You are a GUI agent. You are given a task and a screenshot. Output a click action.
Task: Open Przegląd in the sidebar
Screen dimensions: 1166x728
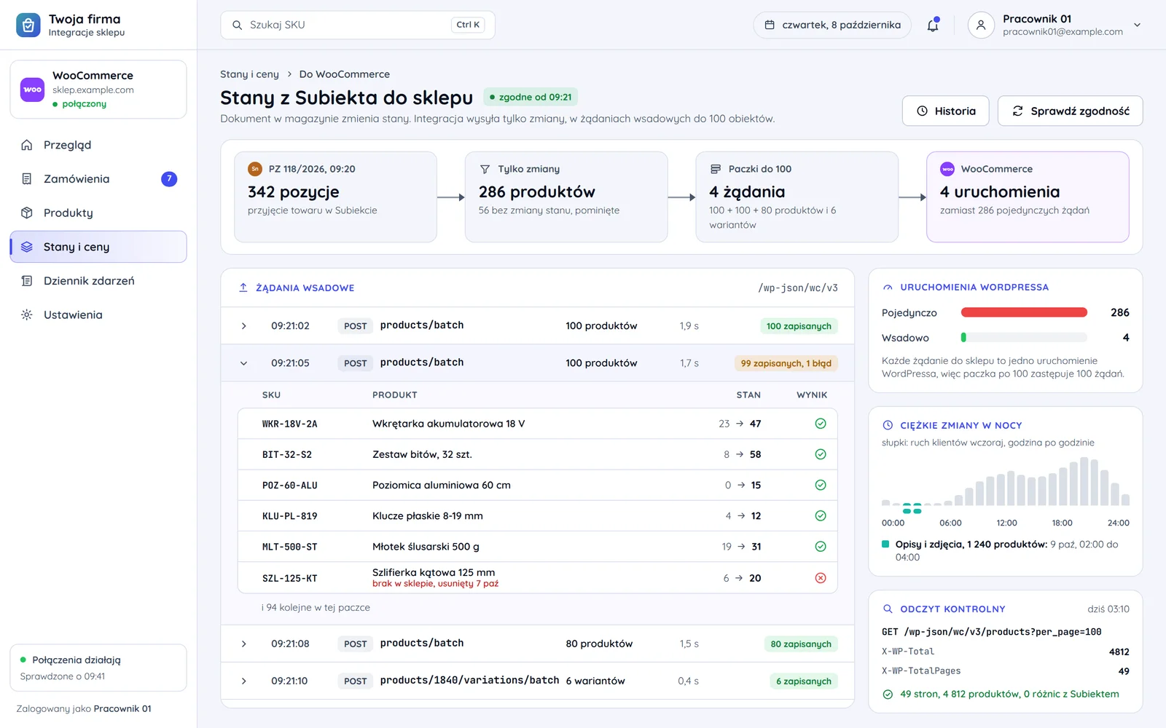tap(98, 145)
